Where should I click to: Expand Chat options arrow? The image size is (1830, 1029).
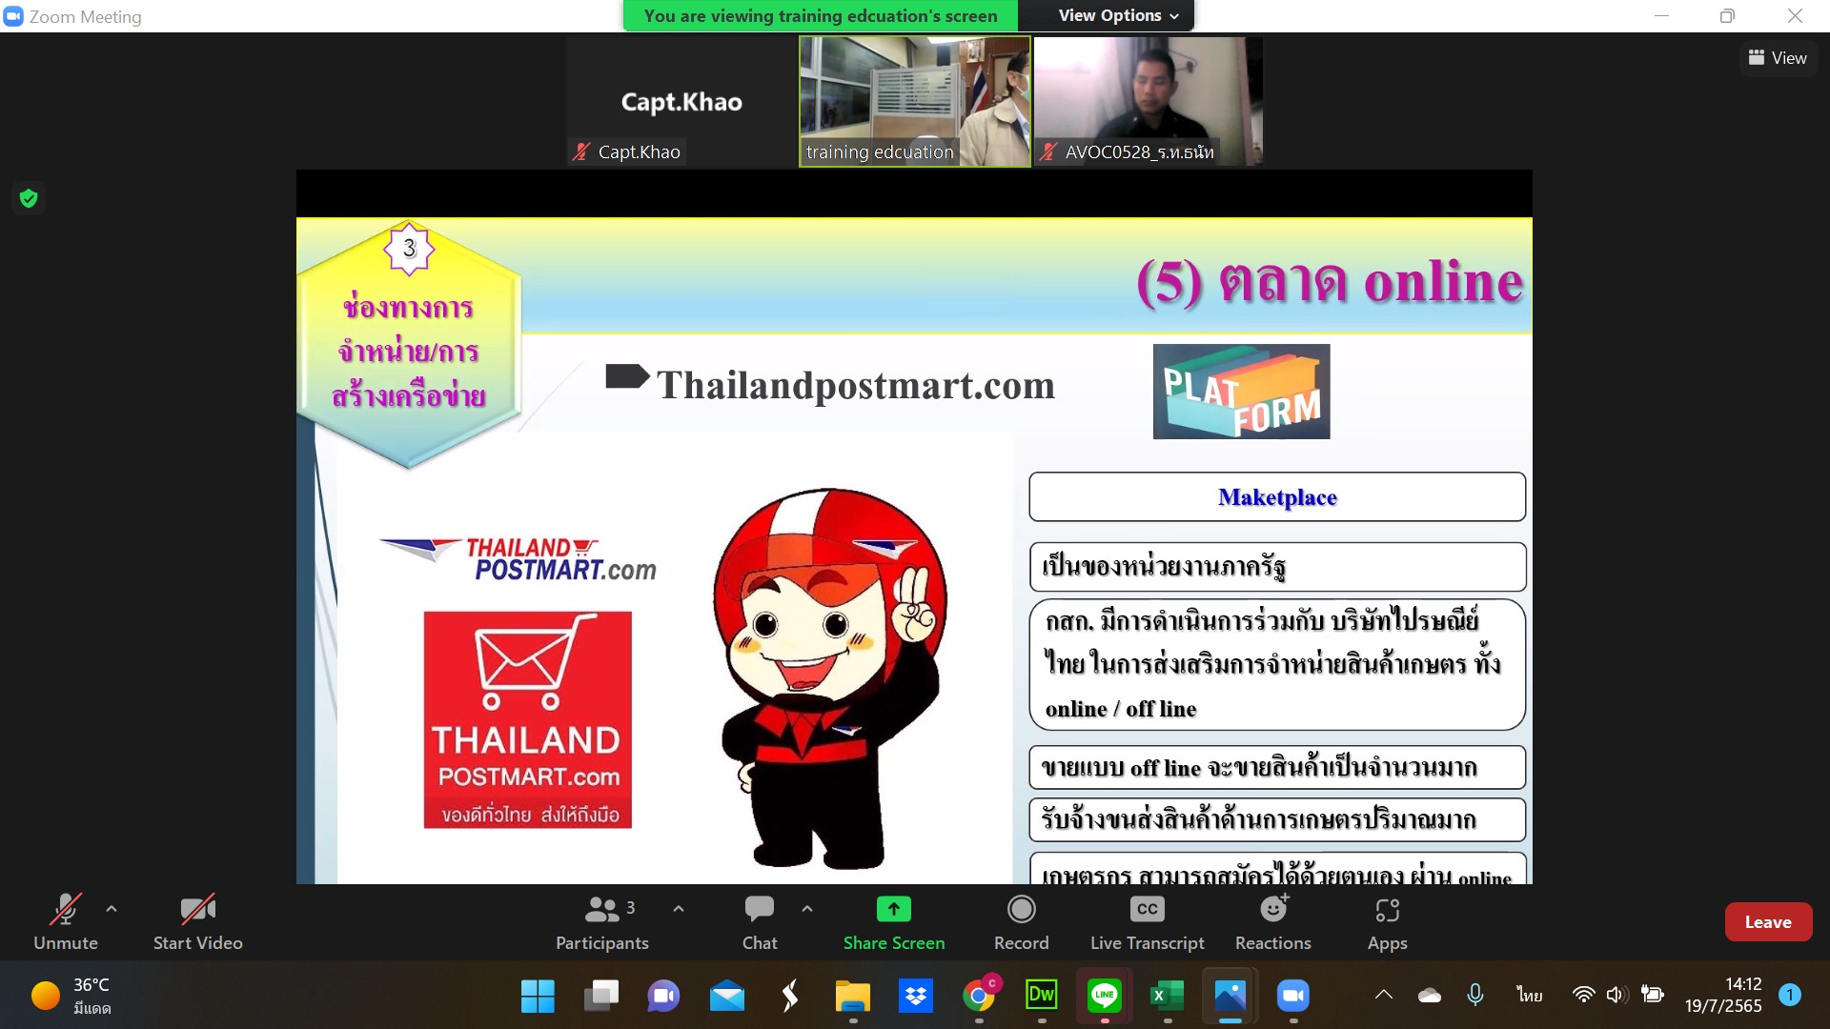(x=807, y=909)
